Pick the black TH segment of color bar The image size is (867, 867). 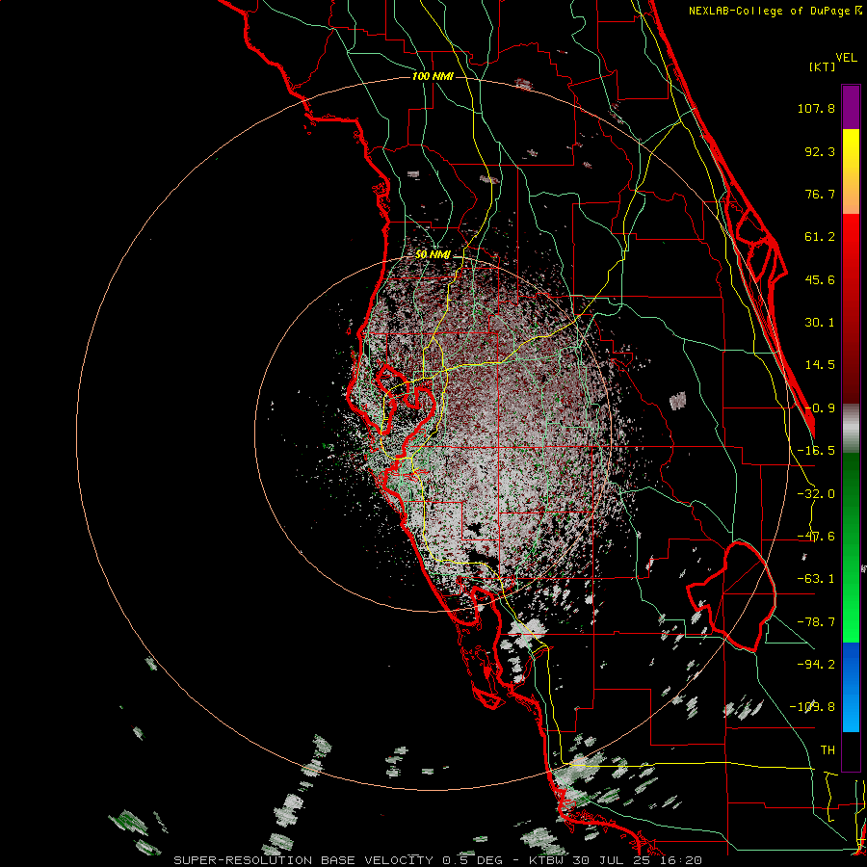tap(851, 750)
